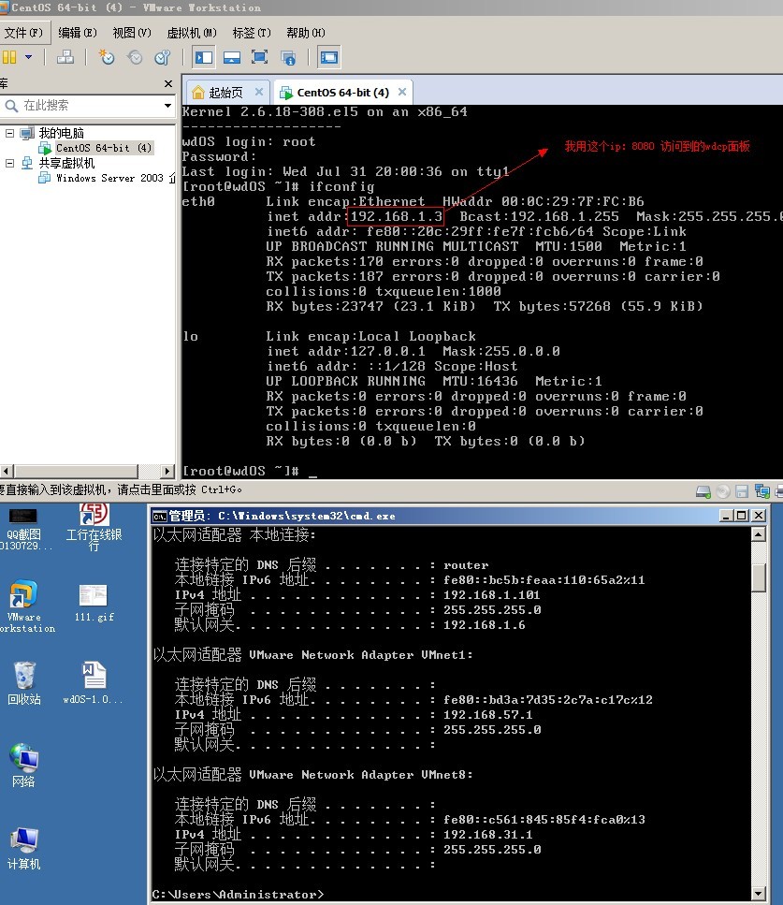Click cmd window scrollbar up arrow
The height and width of the screenshot is (905, 783).
(x=759, y=534)
